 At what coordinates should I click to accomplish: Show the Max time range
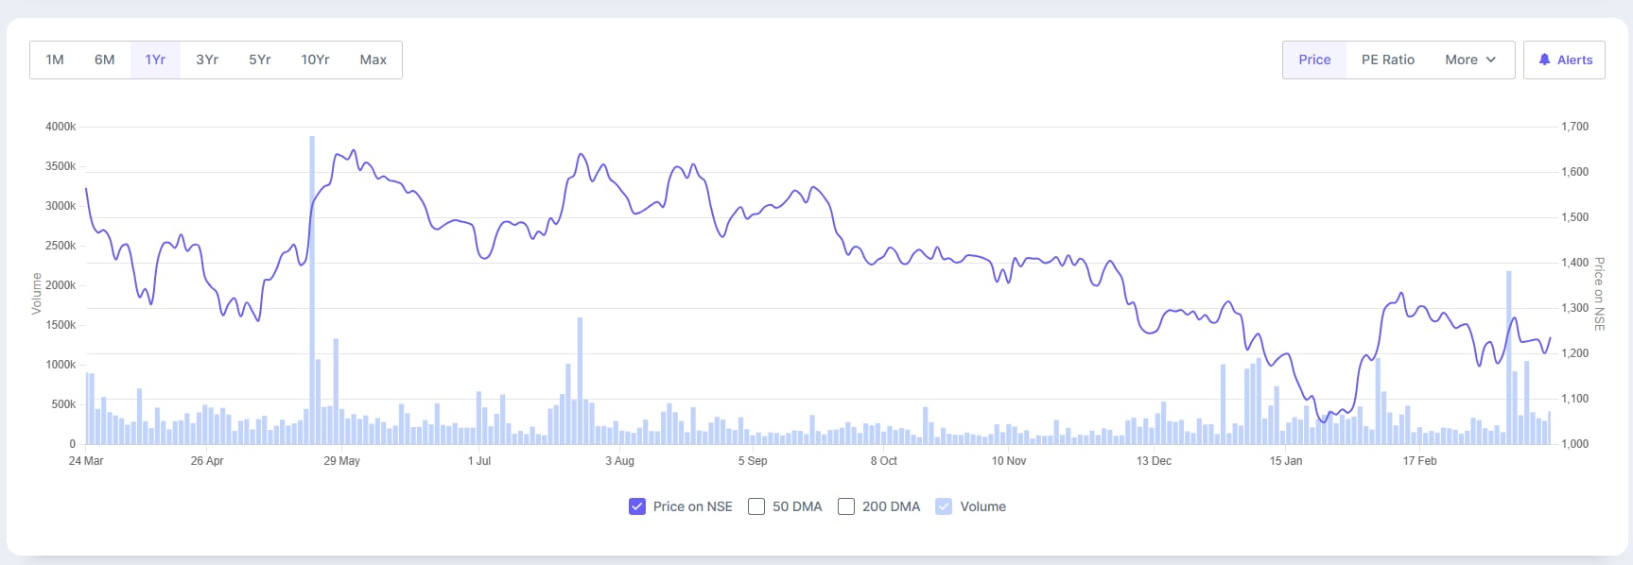(x=374, y=60)
